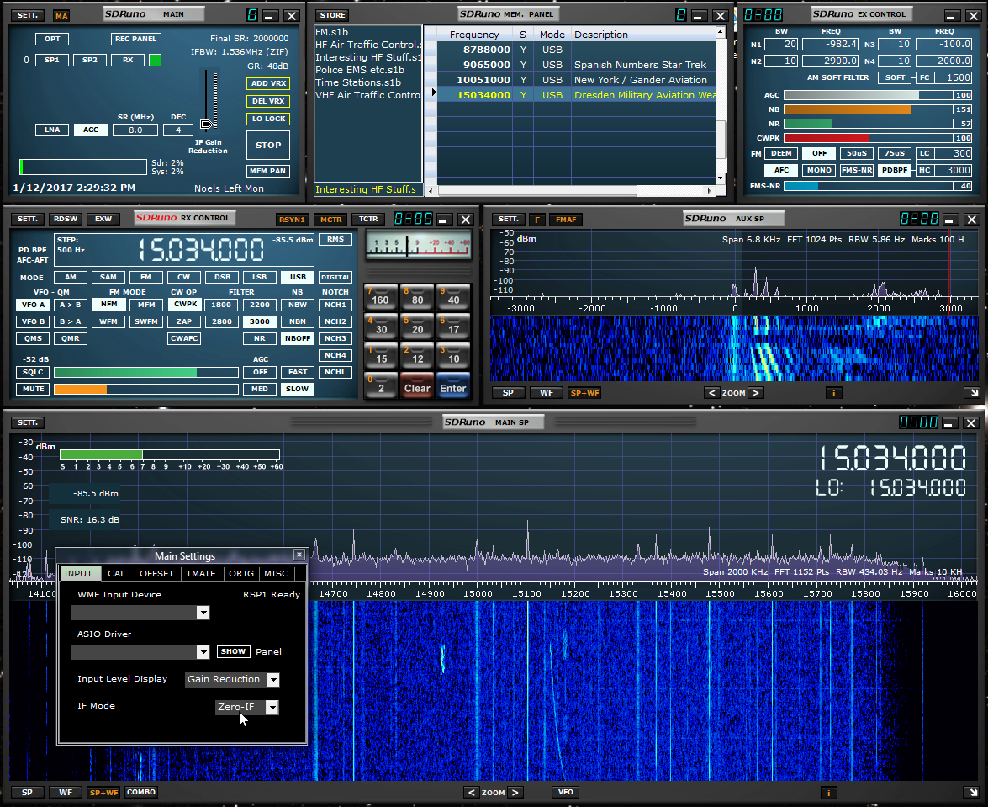Viewport: 988px width, 807px height.
Task: Click the green RX status indicator in Main panel
Action: point(155,60)
